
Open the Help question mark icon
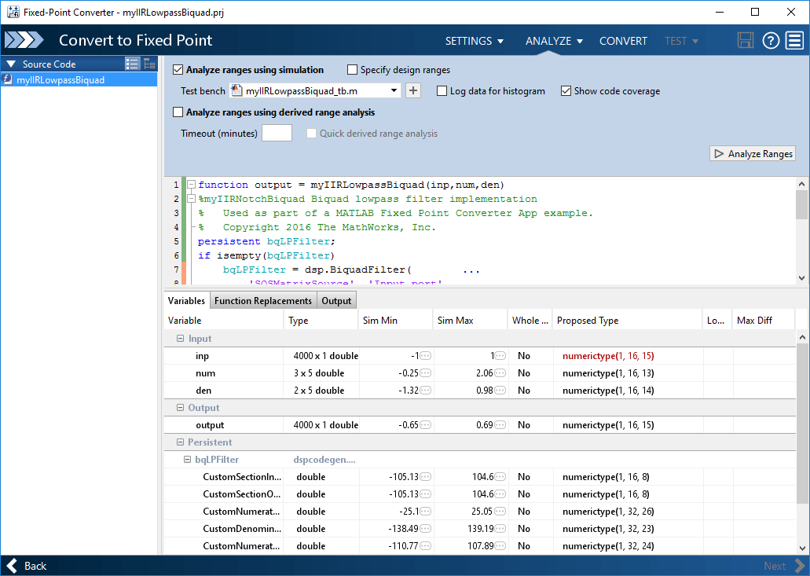[771, 40]
